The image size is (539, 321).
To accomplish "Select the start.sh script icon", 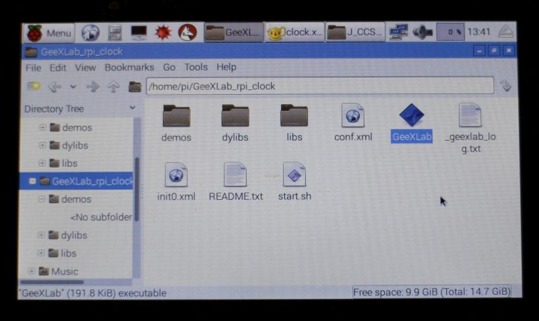I will click(x=294, y=174).
